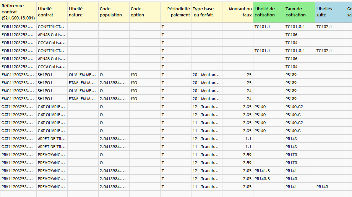Click the Montant ou taux header

tap(238, 12)
